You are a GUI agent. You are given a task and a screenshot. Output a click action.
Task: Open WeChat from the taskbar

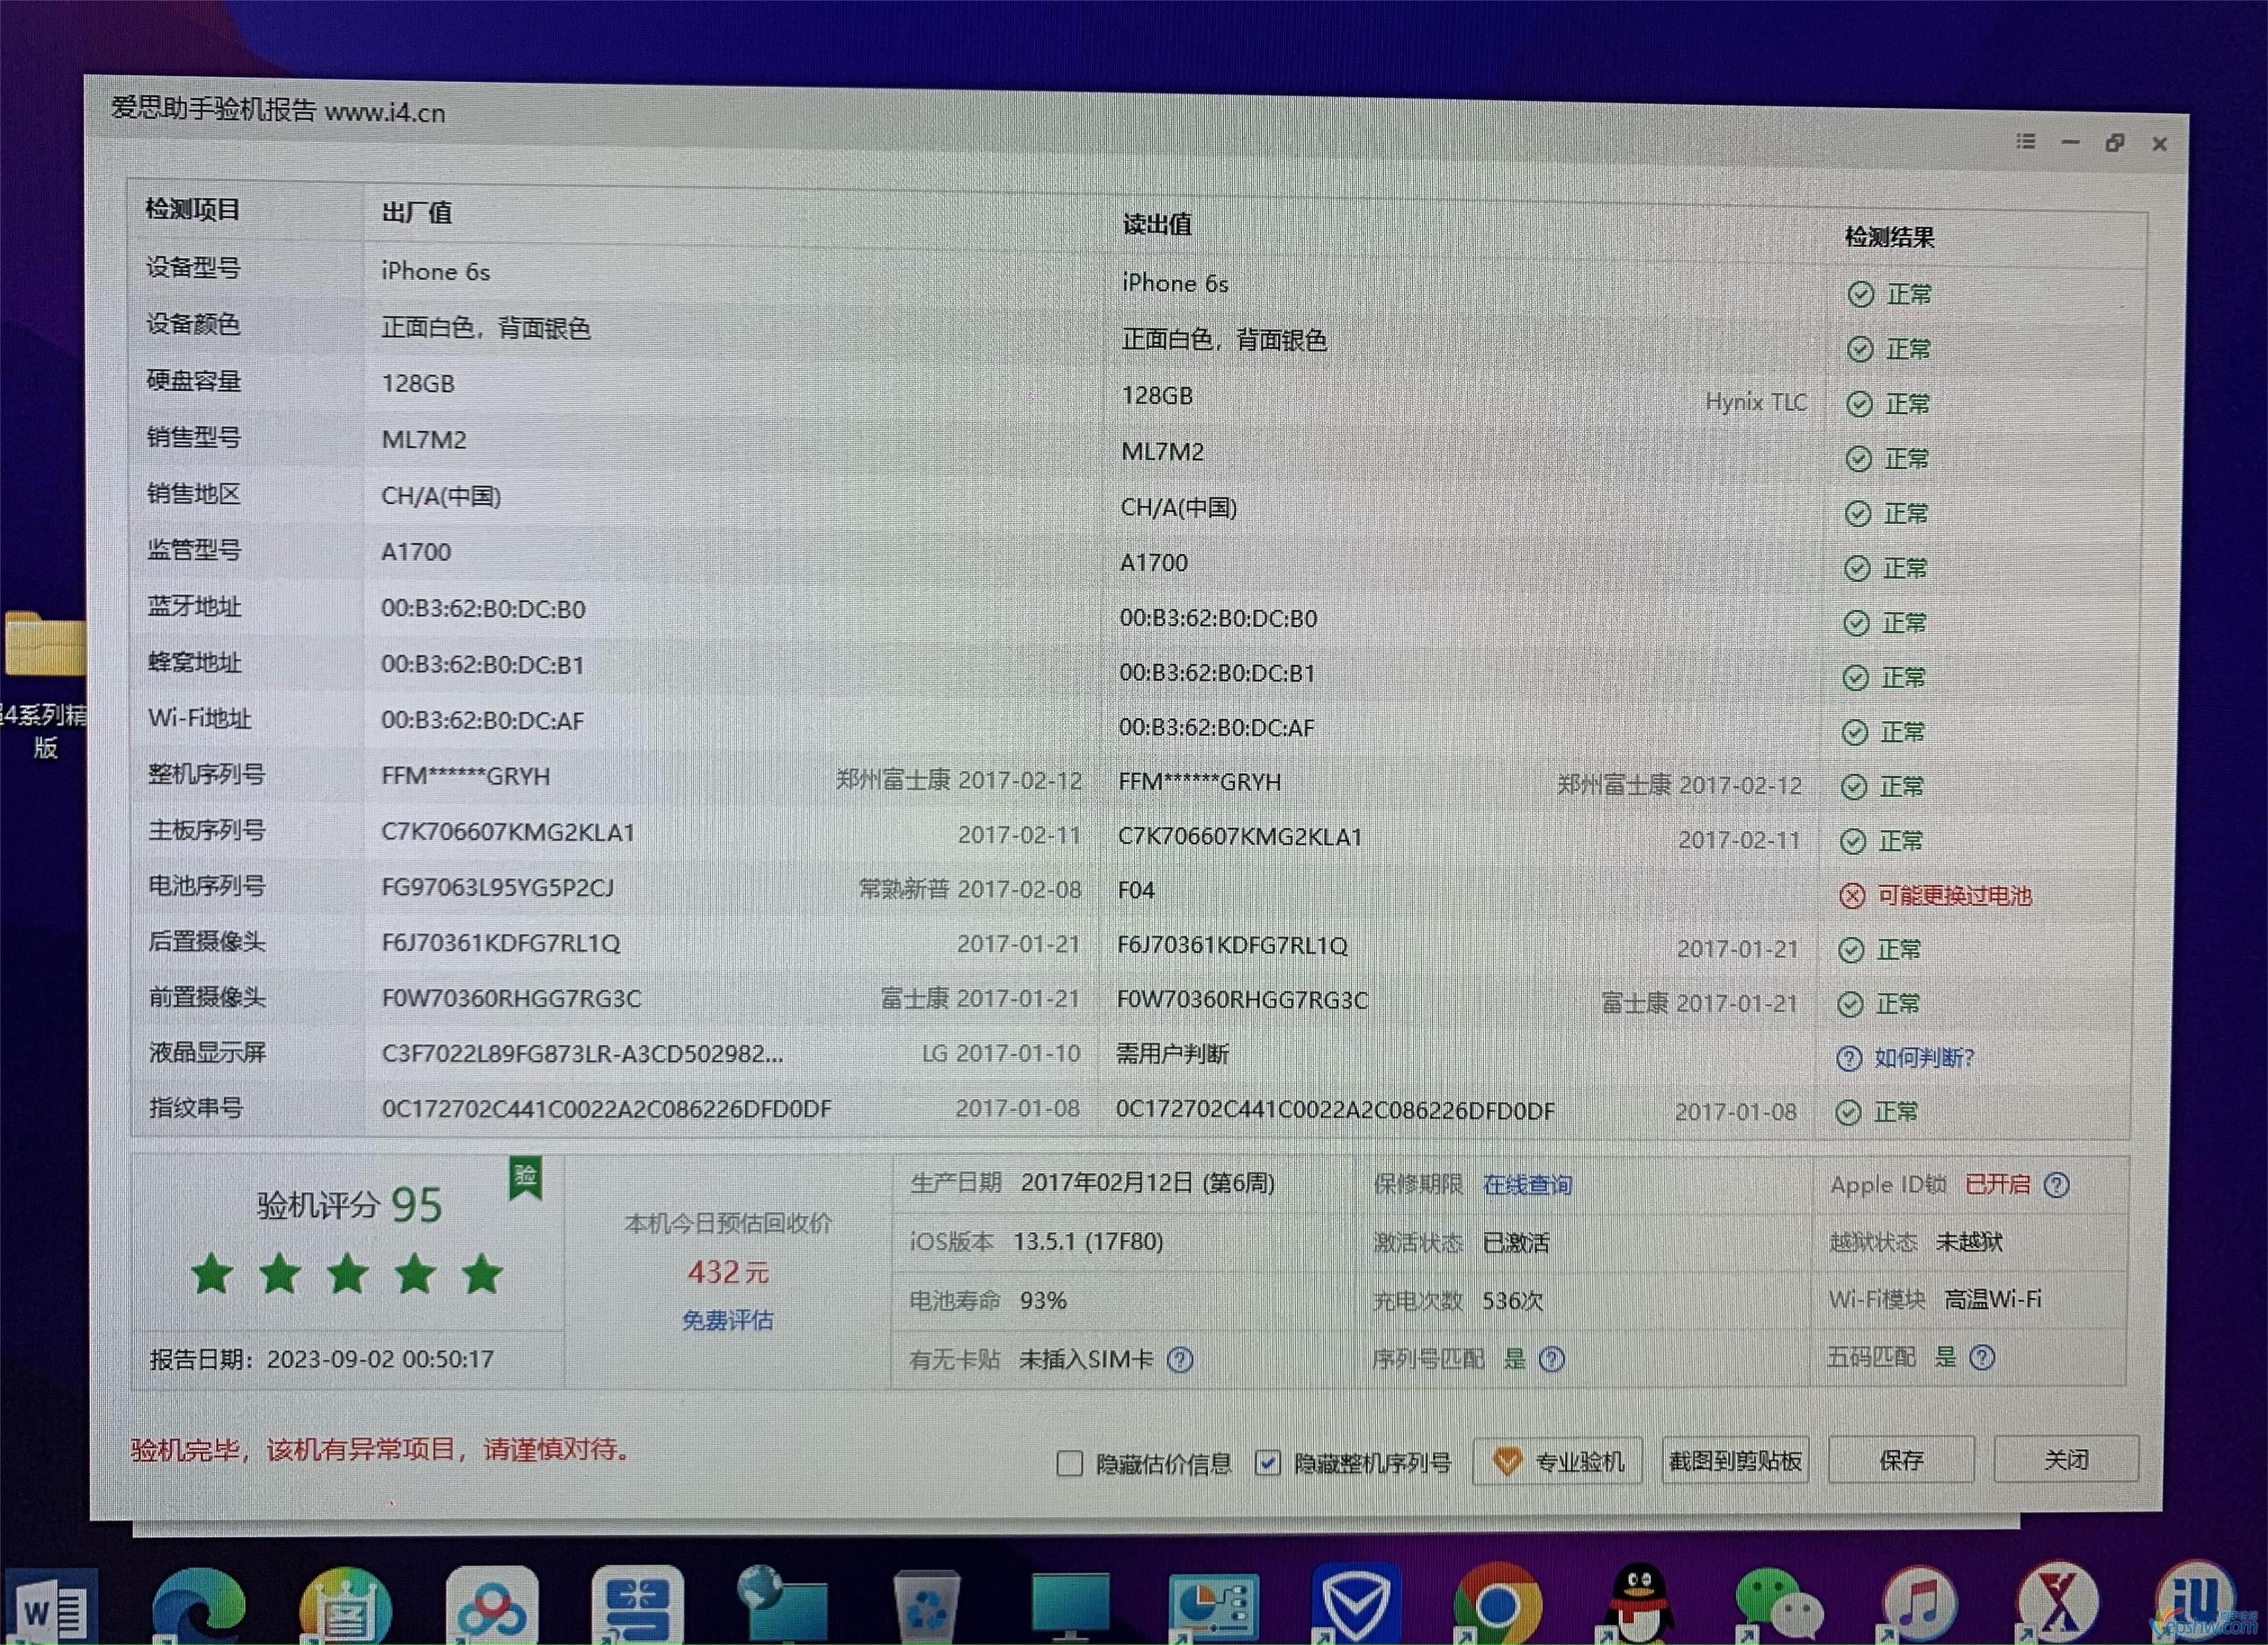[1780, 1606]
